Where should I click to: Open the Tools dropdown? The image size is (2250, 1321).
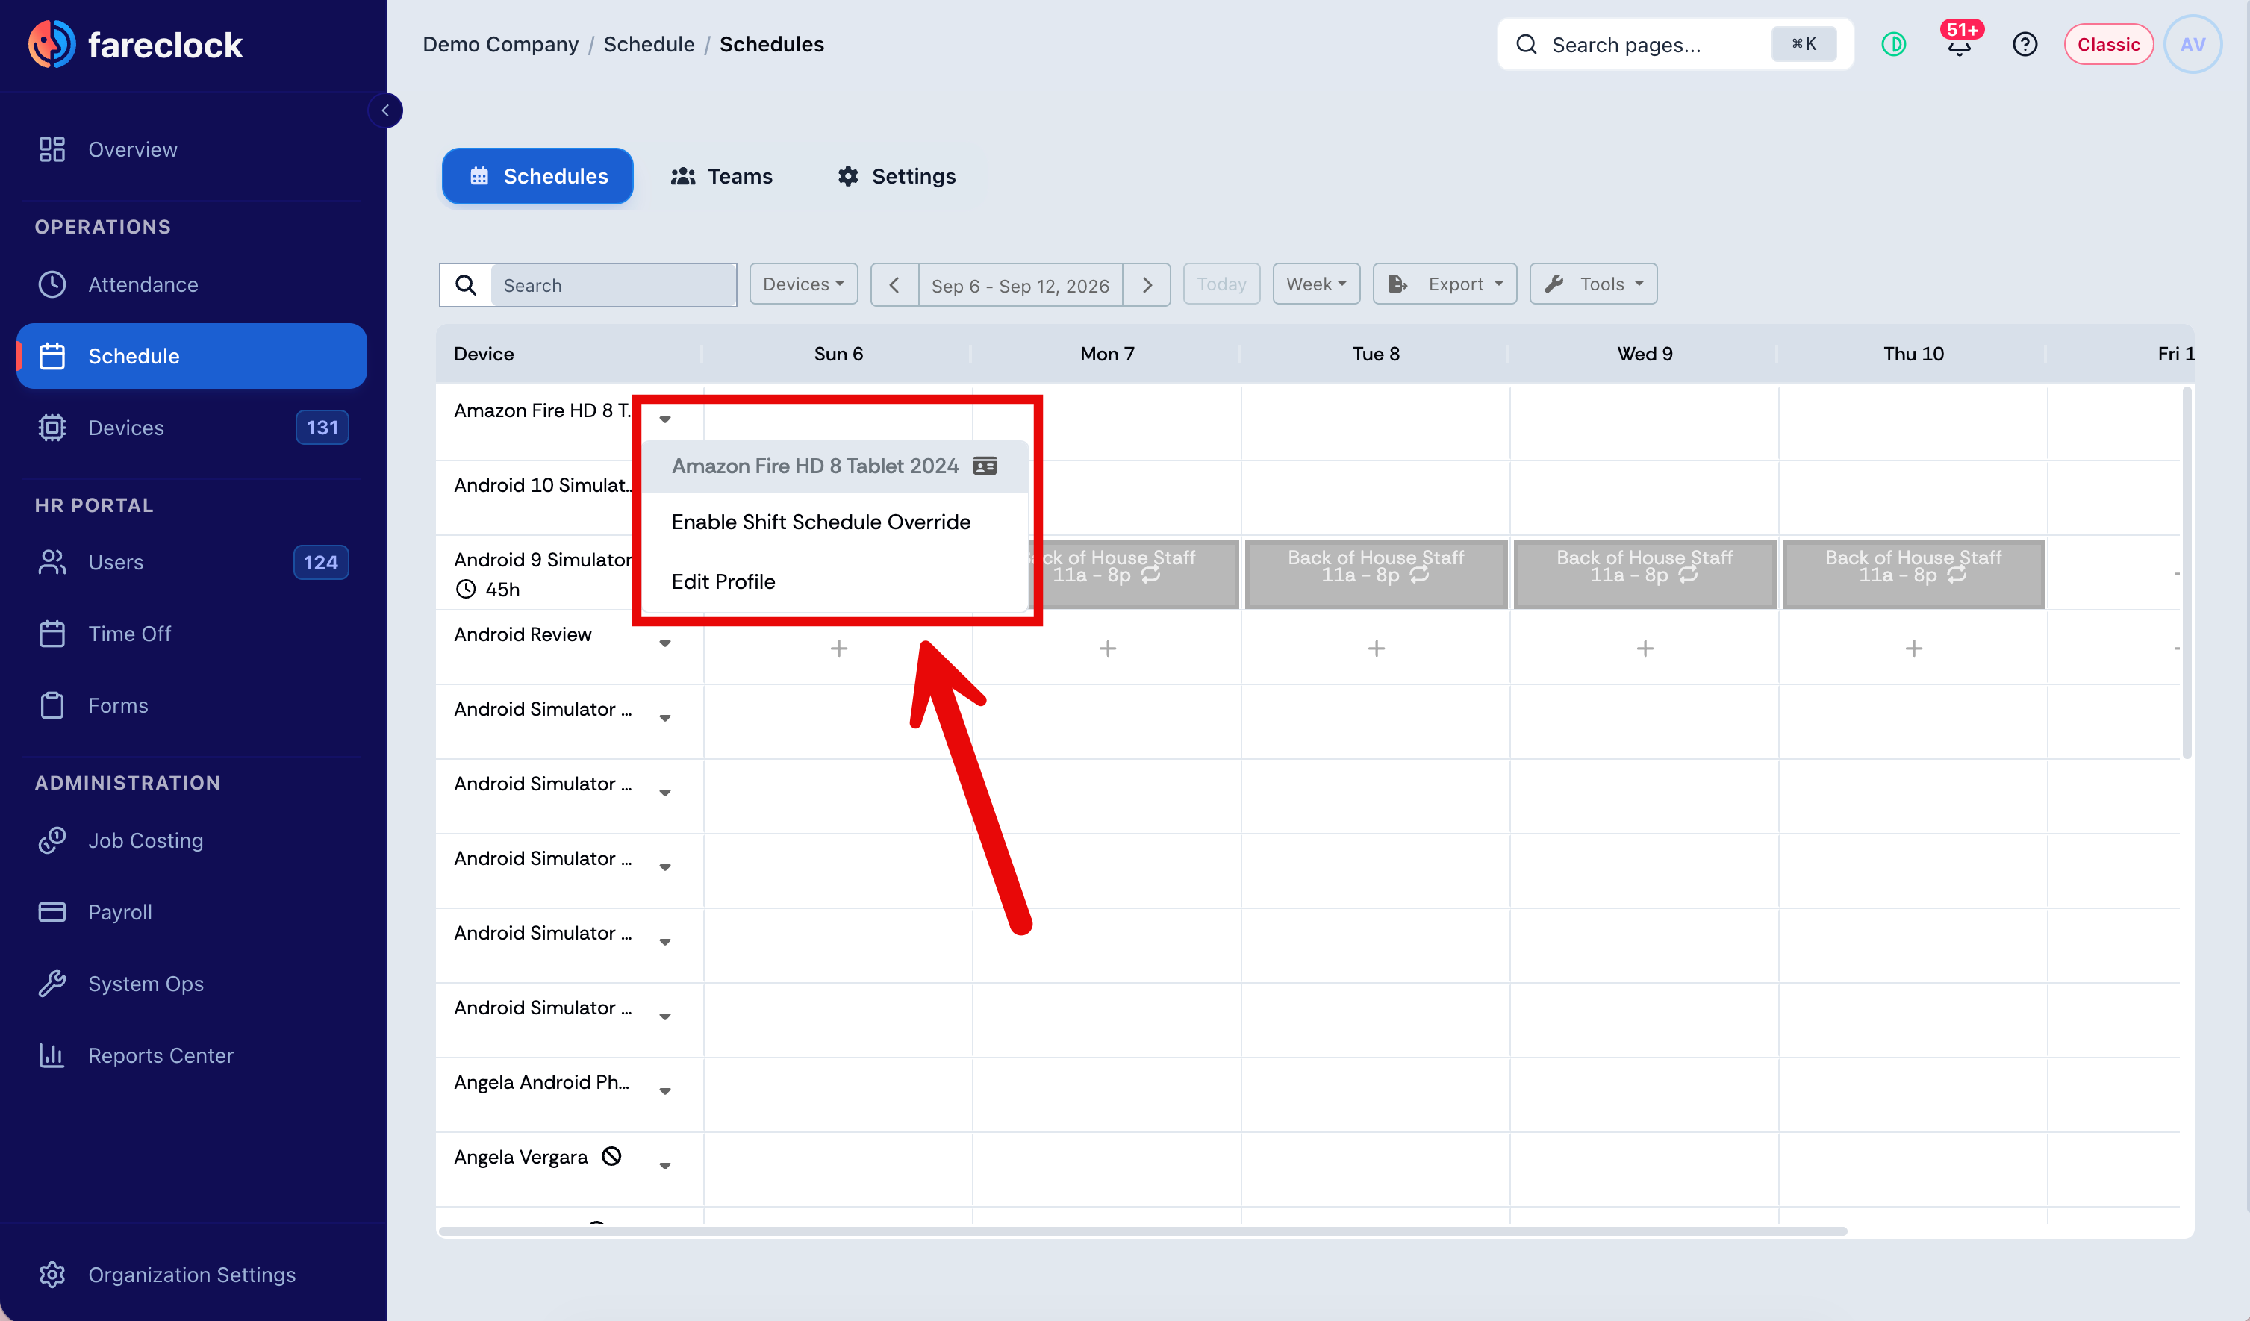(1594, 284)
